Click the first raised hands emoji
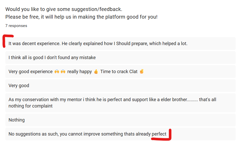Screen dimensions: 242x147 [57, 72]
